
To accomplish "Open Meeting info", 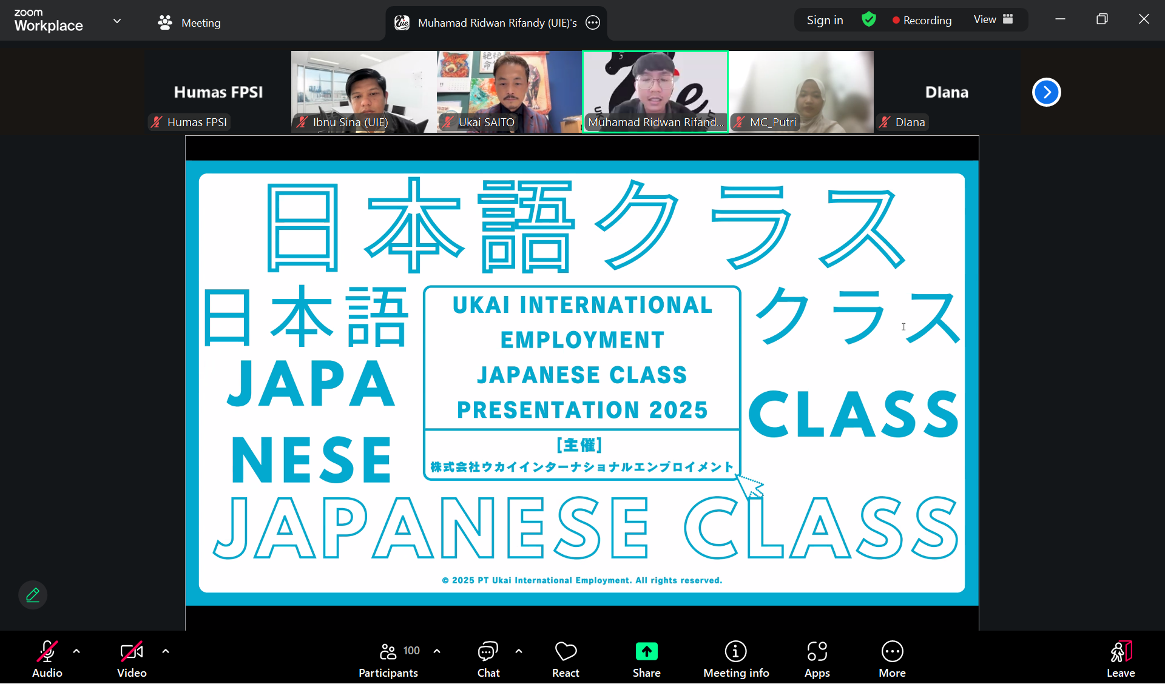I will [x=735, y=652].
